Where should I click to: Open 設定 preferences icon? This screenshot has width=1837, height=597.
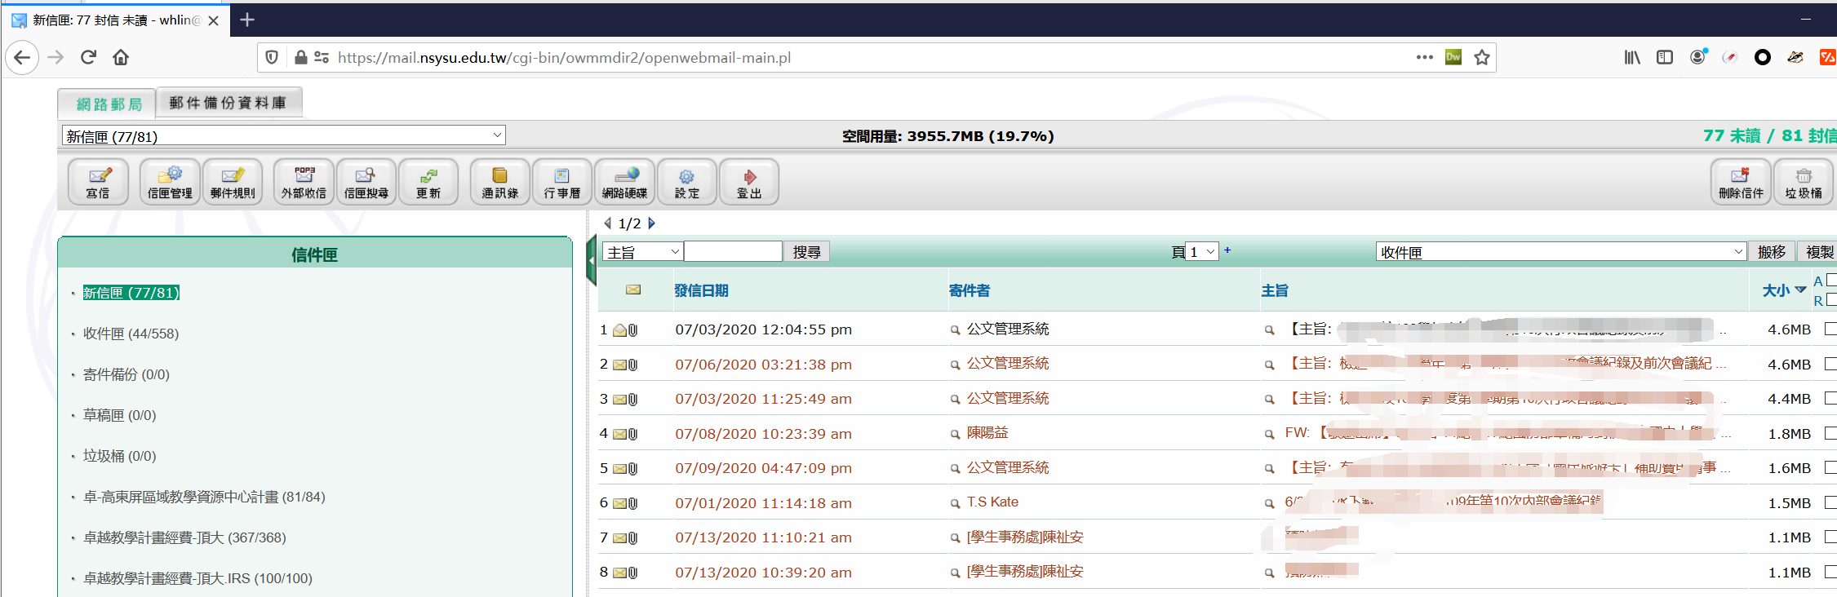687,181
